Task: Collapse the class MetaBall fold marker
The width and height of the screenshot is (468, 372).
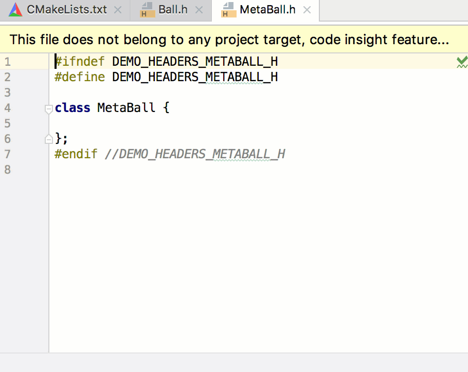Action: pyautogui.click(x=49, y=108)
